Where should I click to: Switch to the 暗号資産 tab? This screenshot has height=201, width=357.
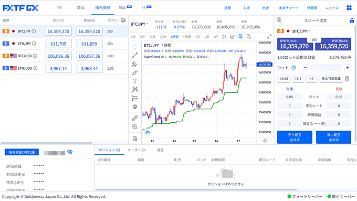103,8
